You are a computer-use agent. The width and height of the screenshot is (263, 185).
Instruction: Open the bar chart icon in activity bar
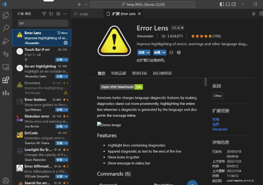(x=6, y=93)
